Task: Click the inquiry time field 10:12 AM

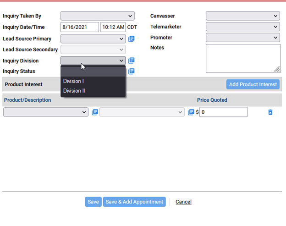Action: pos(113,27)
